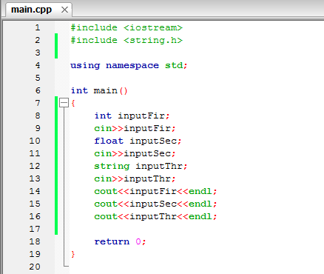Click the 'int inputFir;' declaration
Screen dimensions: 324x274
click(x=132, y=116)
